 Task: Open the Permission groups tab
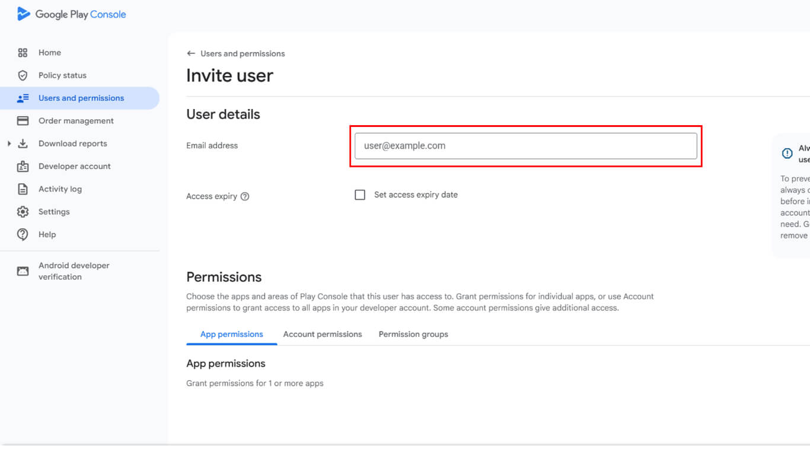tap(413, 334)
